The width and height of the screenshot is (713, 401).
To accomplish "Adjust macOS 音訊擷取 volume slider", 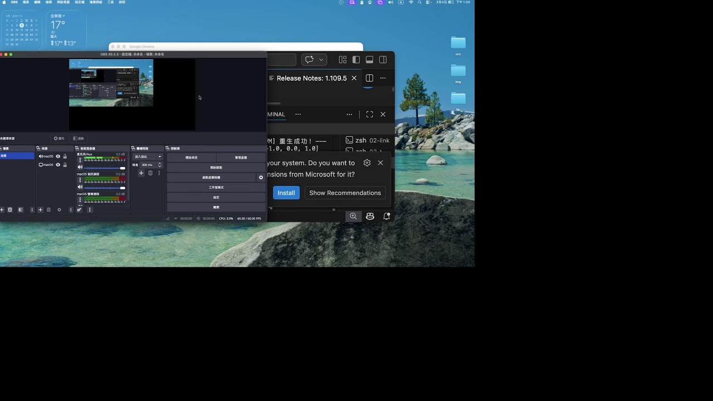I will point(105,188).
